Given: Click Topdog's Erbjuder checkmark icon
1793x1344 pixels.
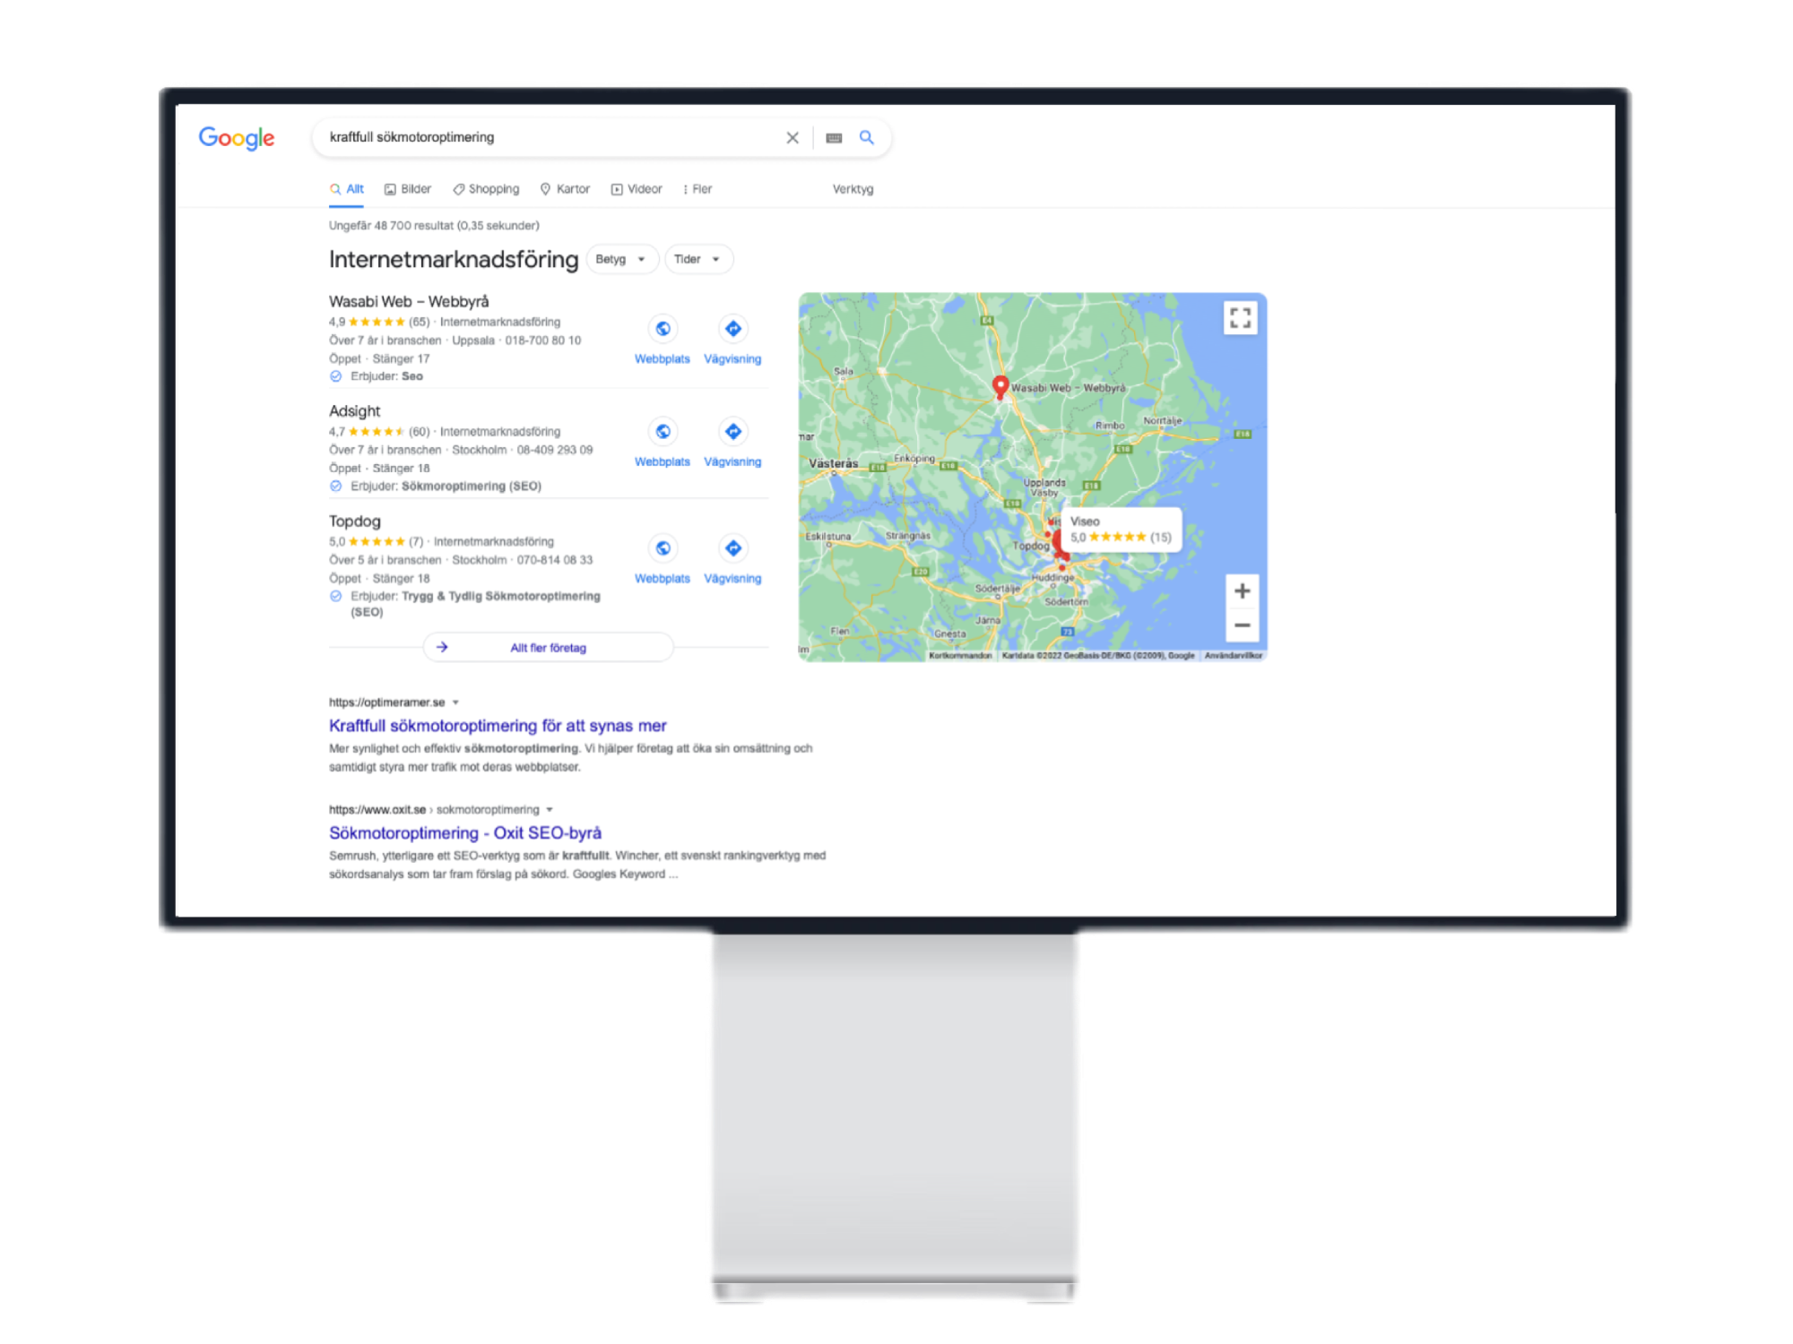Looking at the screenshot, I should 335,597.
